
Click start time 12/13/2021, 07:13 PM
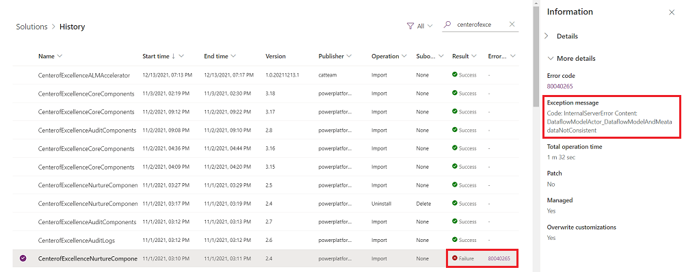(x=167, y=75)
